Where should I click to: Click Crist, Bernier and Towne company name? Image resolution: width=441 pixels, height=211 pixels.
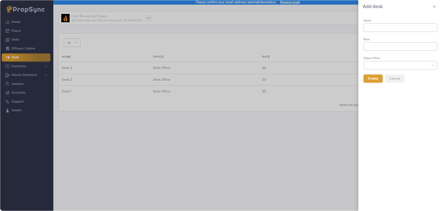tap(89, 16)
